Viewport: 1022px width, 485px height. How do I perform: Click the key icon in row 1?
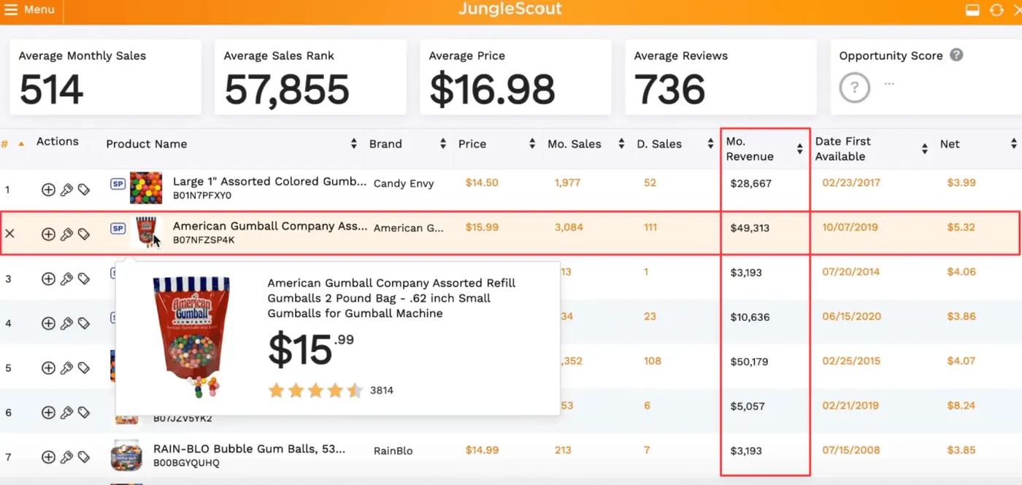[x=66, y=190]
